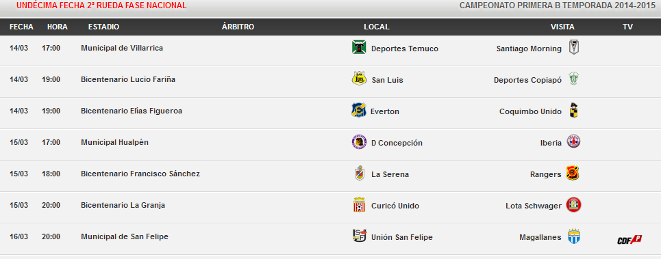This screenshot has width=661, height=259.
Task: Click the Deportes Temuco club crest
Action: 359,47
